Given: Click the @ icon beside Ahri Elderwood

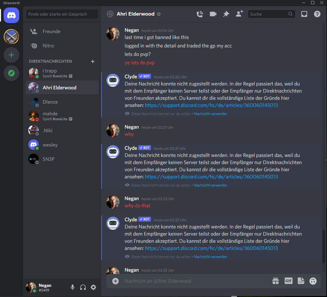Looking at the screenshot, I should click(110, 14).
